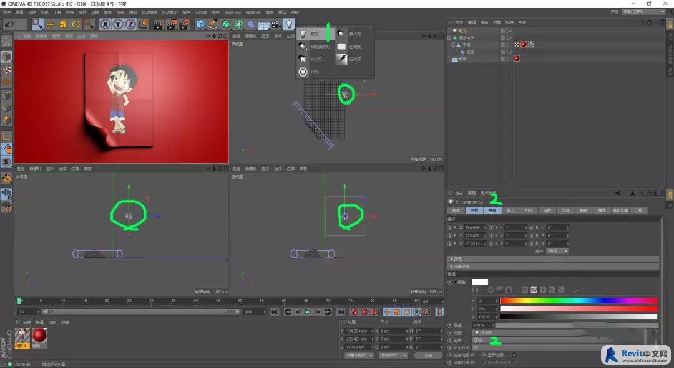Click the coordinate system cube icon

pos(144,24)
